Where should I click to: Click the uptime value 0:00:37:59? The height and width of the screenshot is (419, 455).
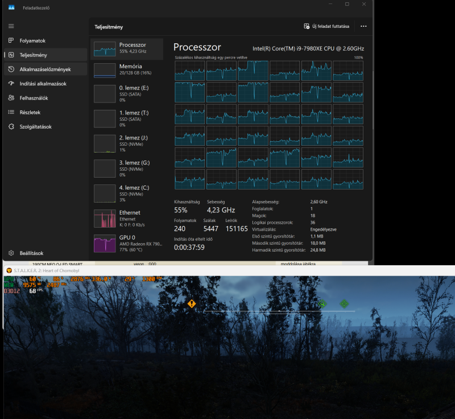[x=189, y=248]
